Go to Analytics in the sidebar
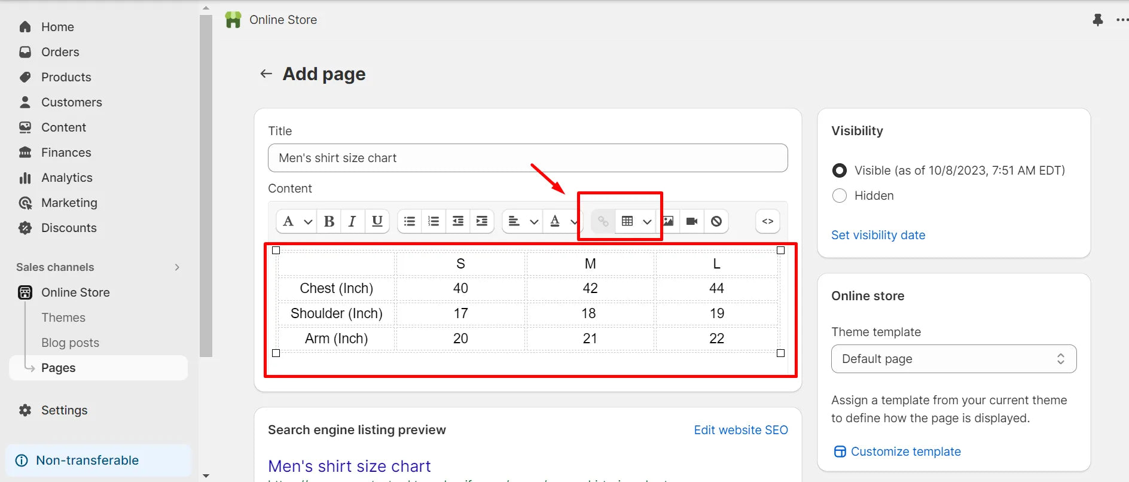 tap(66, 178)
